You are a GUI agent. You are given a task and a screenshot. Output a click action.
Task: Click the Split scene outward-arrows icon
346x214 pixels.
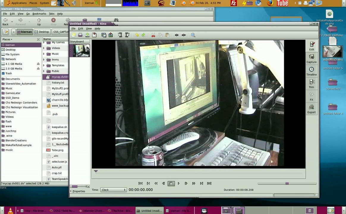click(177, 35)
